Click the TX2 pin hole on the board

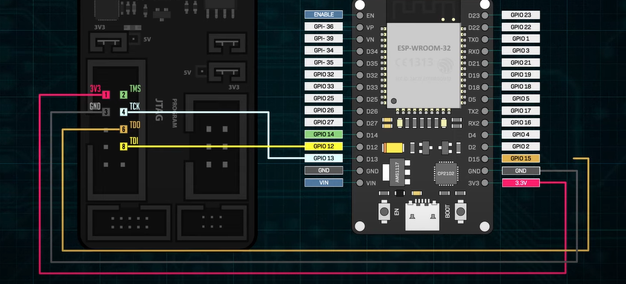click(485, 111)
